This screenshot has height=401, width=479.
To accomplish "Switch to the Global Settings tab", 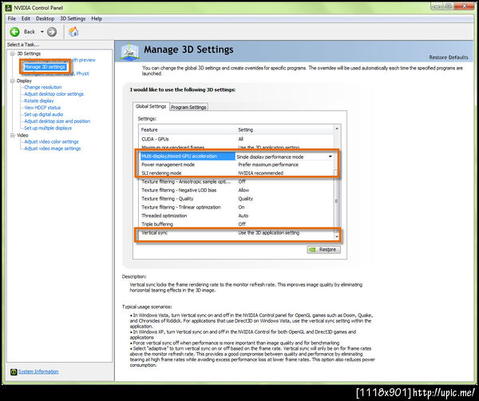I will tap(151, 106).
